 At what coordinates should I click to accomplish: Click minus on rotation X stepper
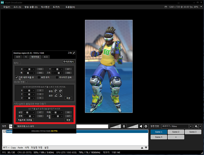coord(25,91)
